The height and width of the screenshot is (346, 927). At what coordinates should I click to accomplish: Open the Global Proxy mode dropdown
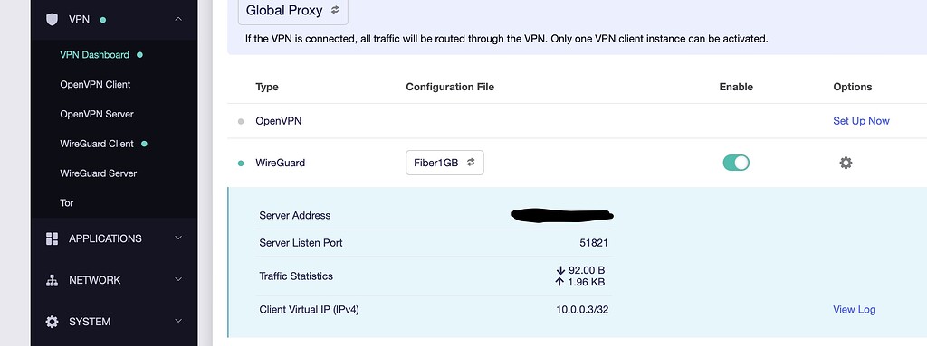point(292,11)
